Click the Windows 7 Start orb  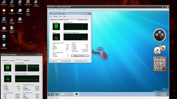(x=50, y=94)
